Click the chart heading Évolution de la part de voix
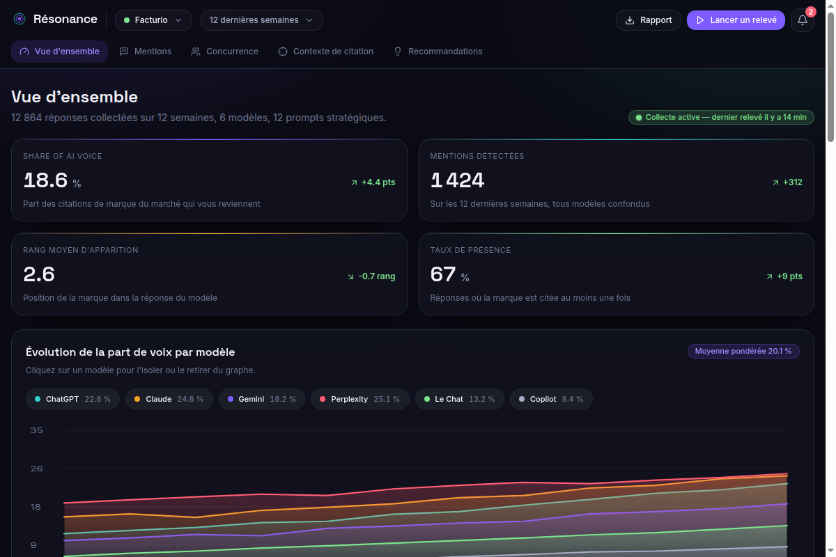Viewport: 836px width, 557px height. (x=130, y=352)
